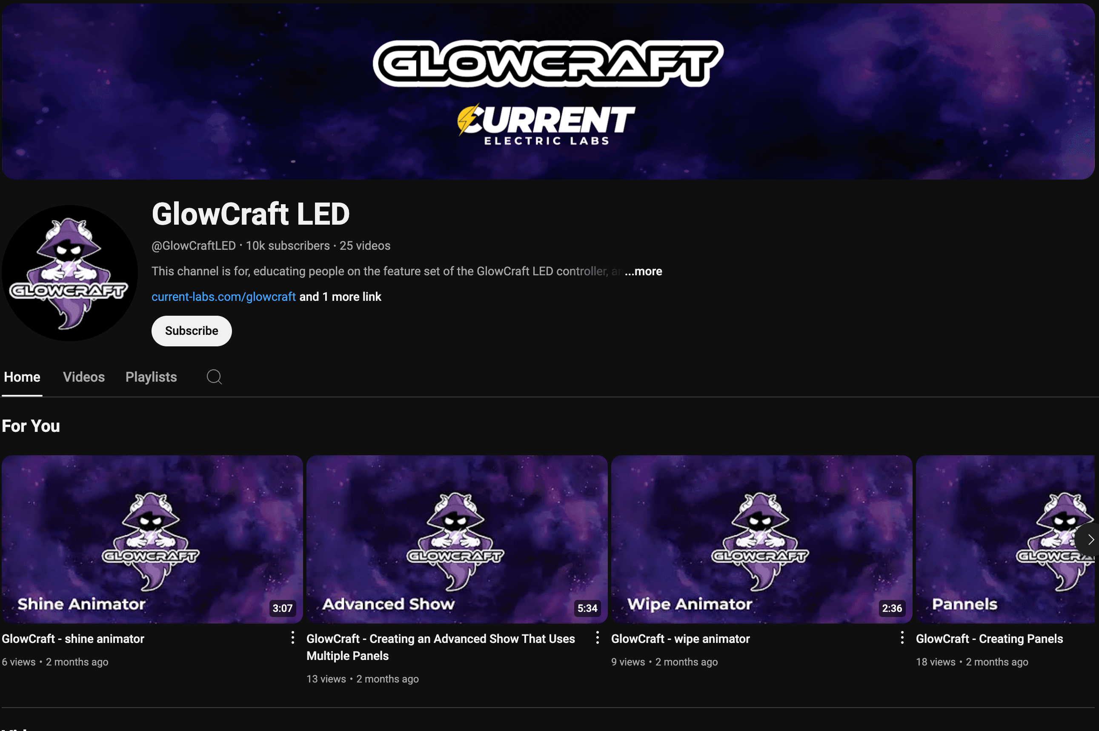Select the Home tab on channel page

(22, 377)
